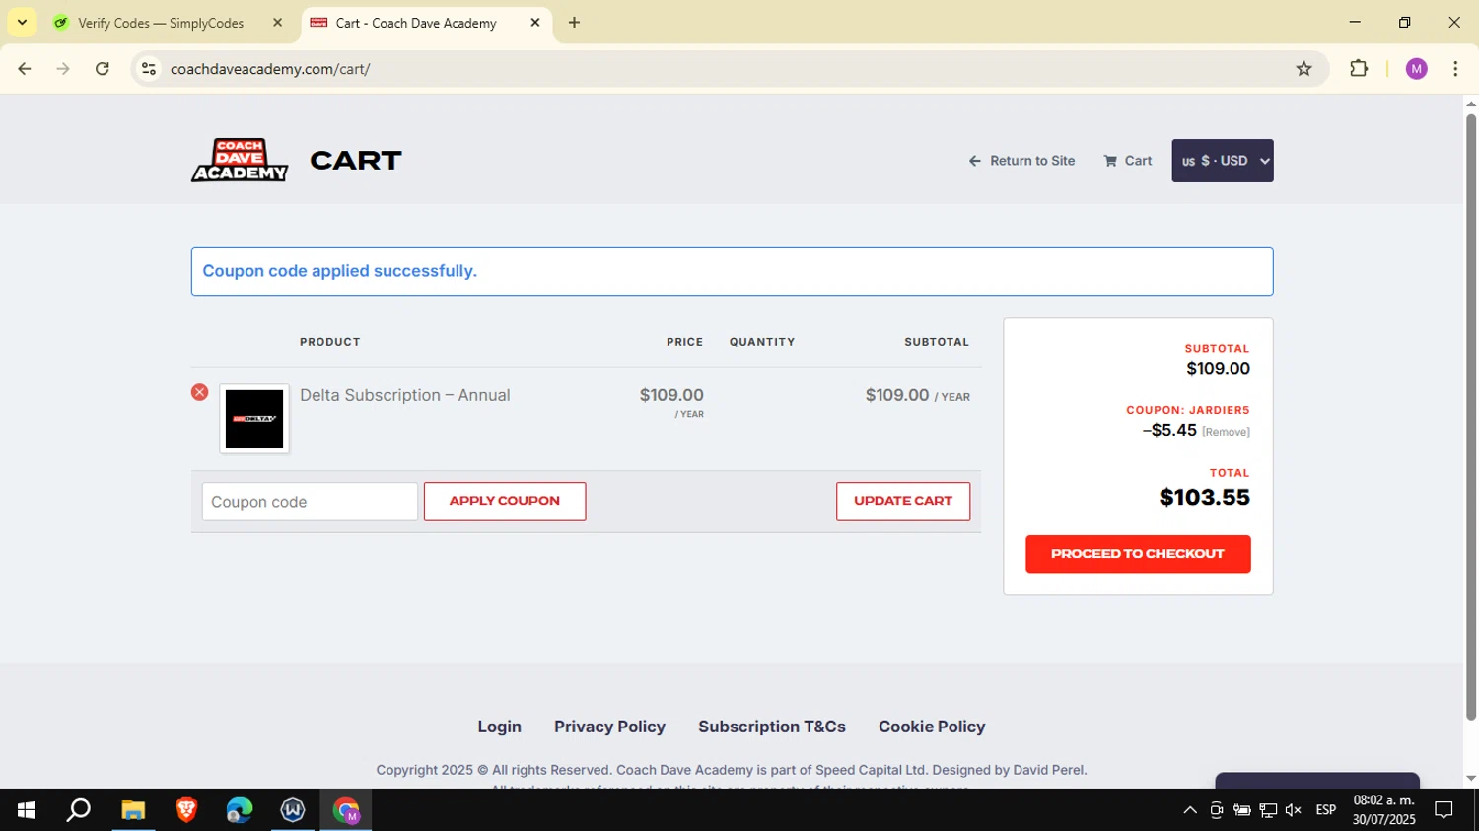Open browser extensions puzzle icon

coord(1359,69)
